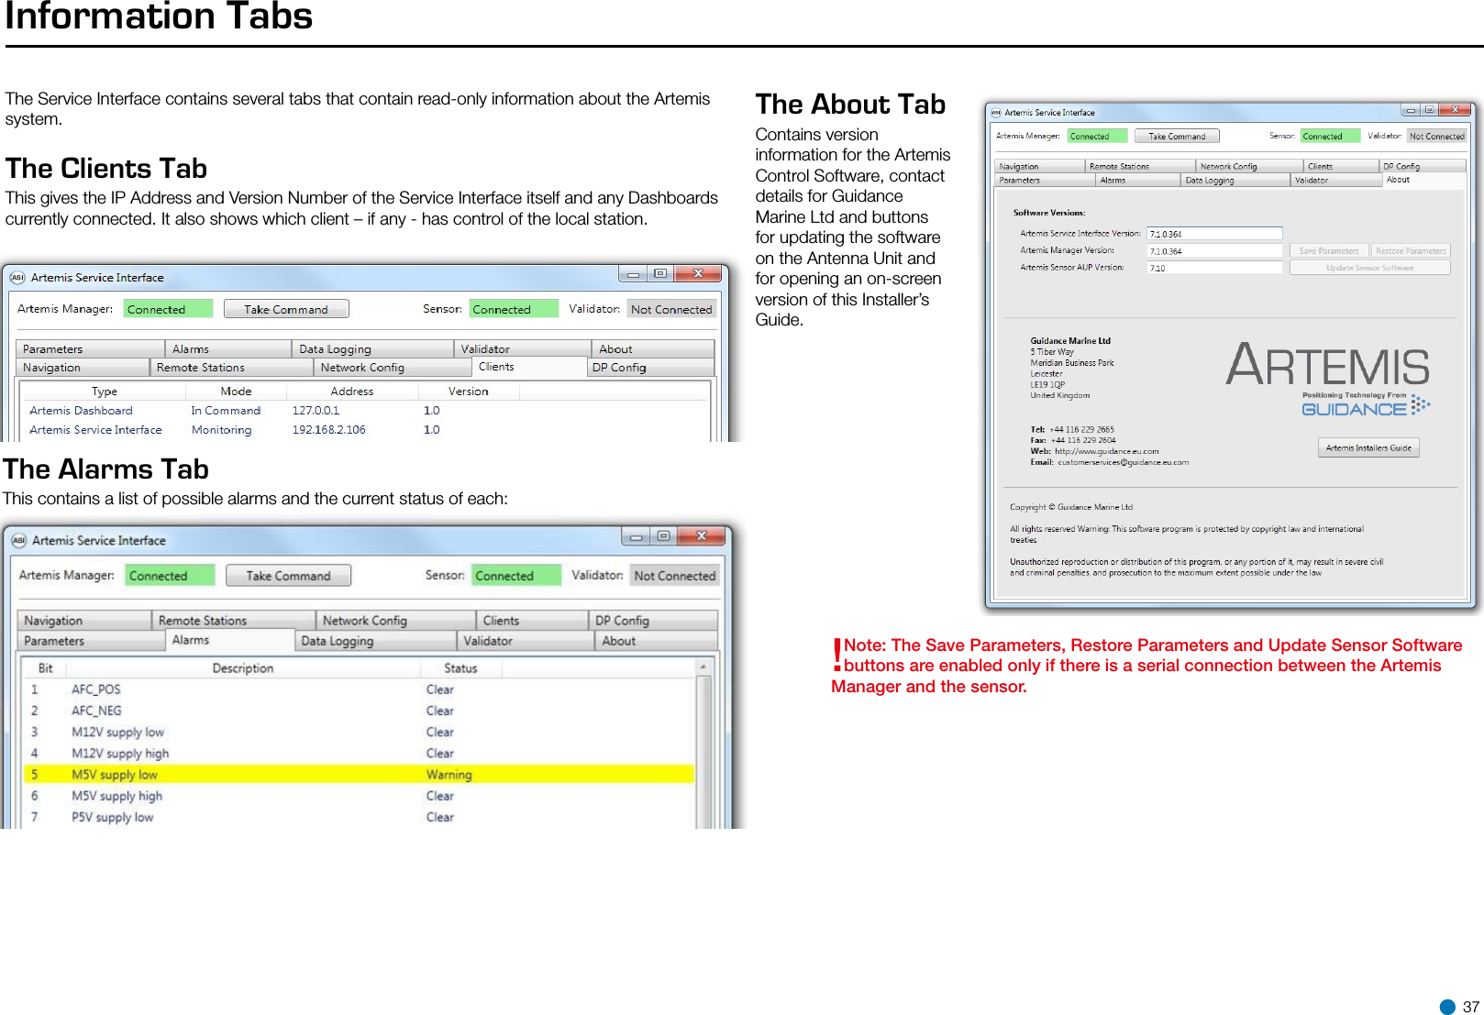The height and width of the screenshot is (1015, 1484).
Task: Select Navigation tab in Clients window
Action: (x=83, y=368)
